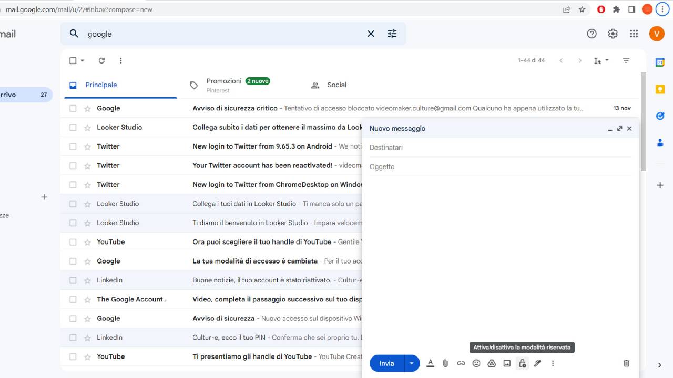Open search filter options icon
673x378 pixels.
click(392, 34)
